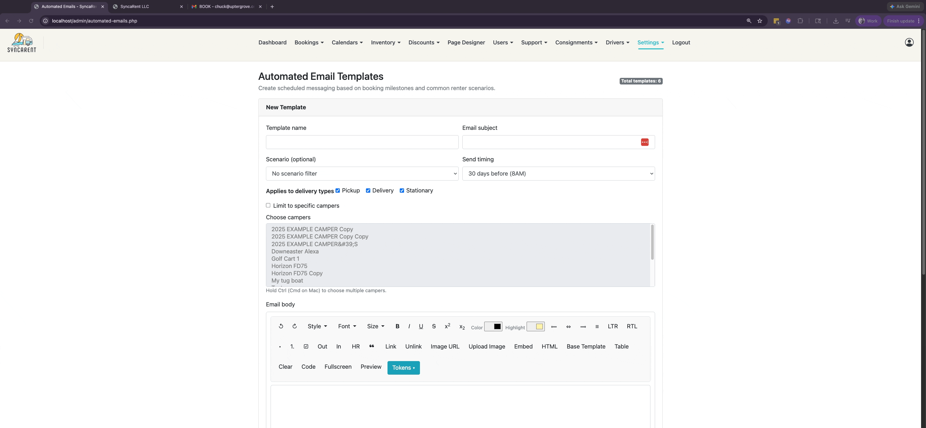Viewport: 926px width, 428px height.
Task: Open the zoom magnifier in the address bar
Action: 749,21
